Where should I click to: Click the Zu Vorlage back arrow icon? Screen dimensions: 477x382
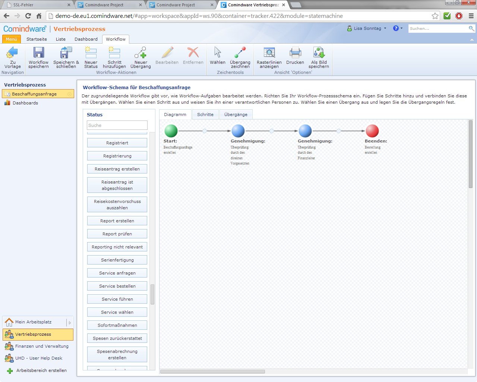pyautogui.click(x=12, y=53)
